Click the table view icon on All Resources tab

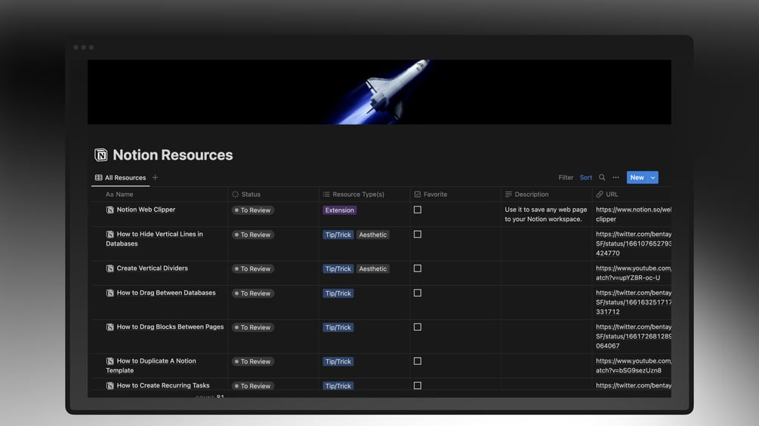[99, 178]
